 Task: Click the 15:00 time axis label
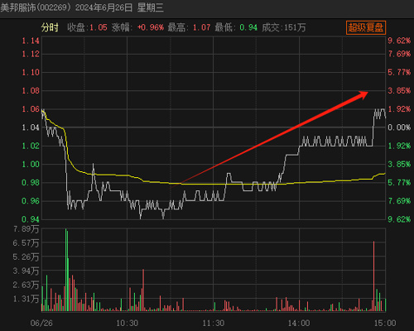point(385,323)
